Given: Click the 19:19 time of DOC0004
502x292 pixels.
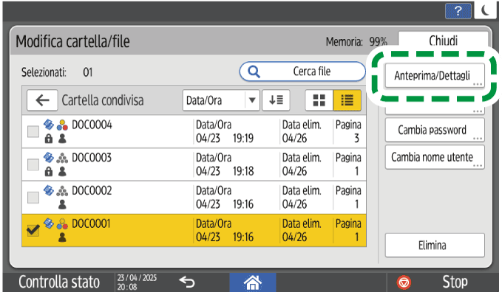Looking at the screenshot, I should pos(243,139).
